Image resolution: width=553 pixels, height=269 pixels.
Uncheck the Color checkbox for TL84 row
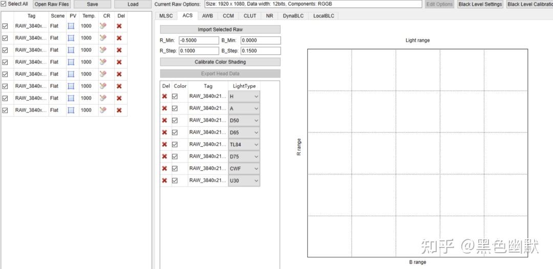pyautogui.click(x=175, y=144)
